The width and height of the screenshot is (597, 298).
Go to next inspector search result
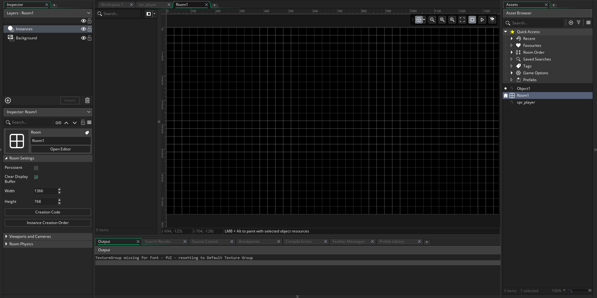(75, 123)
